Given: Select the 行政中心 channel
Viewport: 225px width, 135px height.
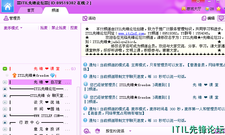Looking at the screenshot, I should pos(39,122).
